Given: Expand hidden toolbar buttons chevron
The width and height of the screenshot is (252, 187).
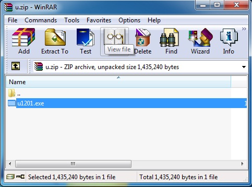Looking at the screenshot, I should (x=244, y=29).
